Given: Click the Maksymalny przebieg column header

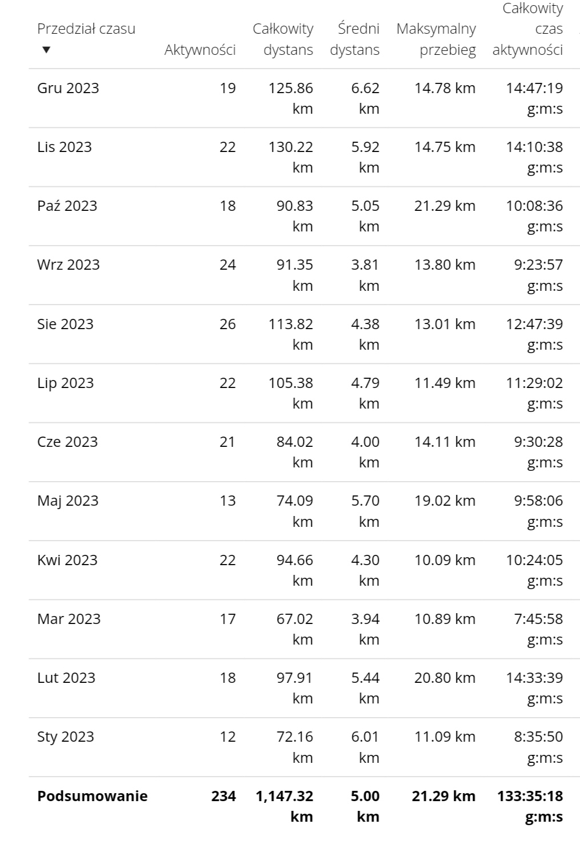Looking at the screenshot, I should (x=436, y=39).
